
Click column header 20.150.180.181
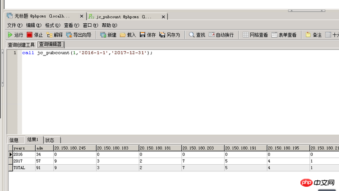[x=160, y=148]
